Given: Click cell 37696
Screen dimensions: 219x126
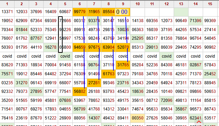Looking at the screenshot, I should (x=36, y=12).
